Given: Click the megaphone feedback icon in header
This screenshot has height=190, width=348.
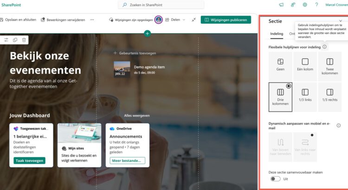Looking at the screenshot, I should (281, 5).
